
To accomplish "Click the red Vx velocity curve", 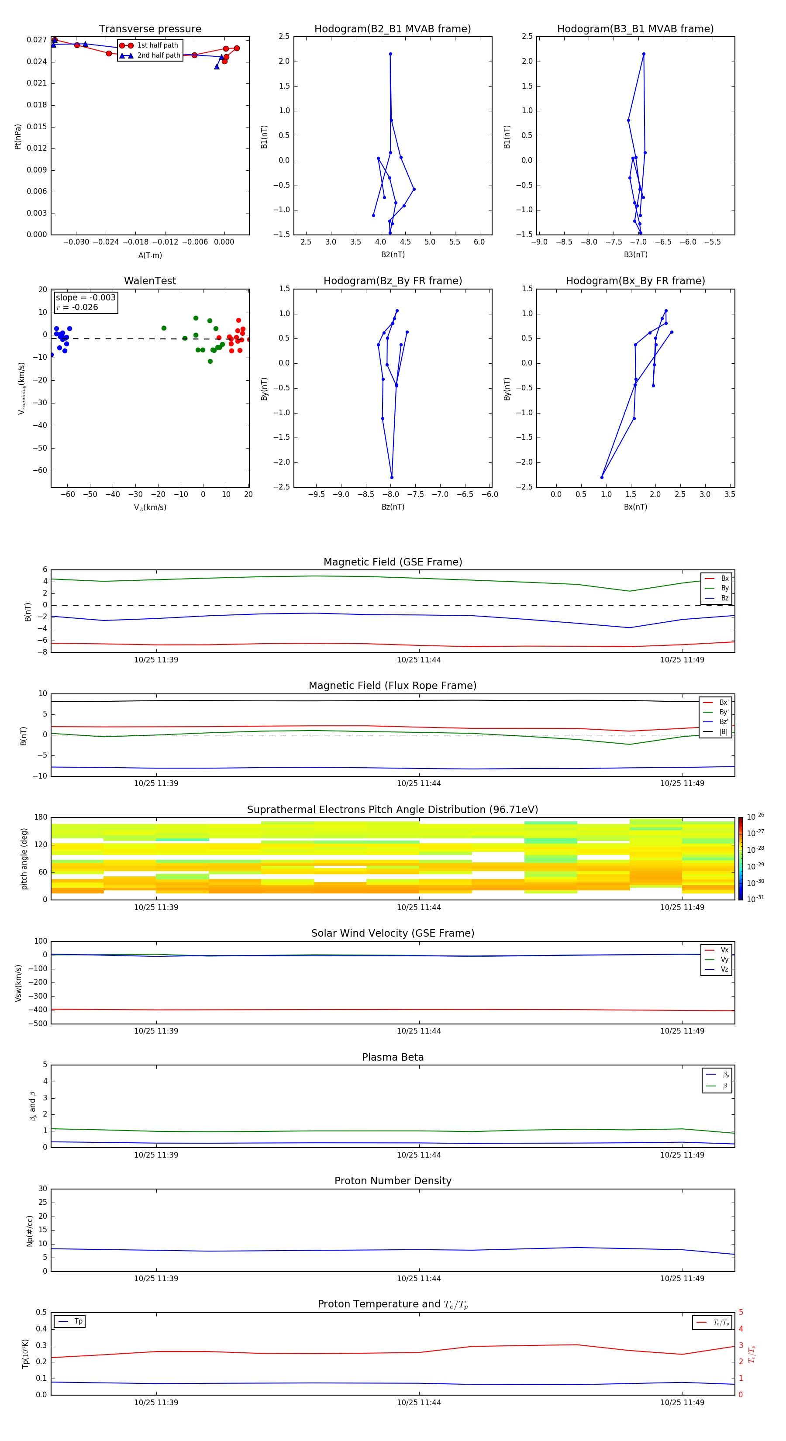I will coord(393,1010).
